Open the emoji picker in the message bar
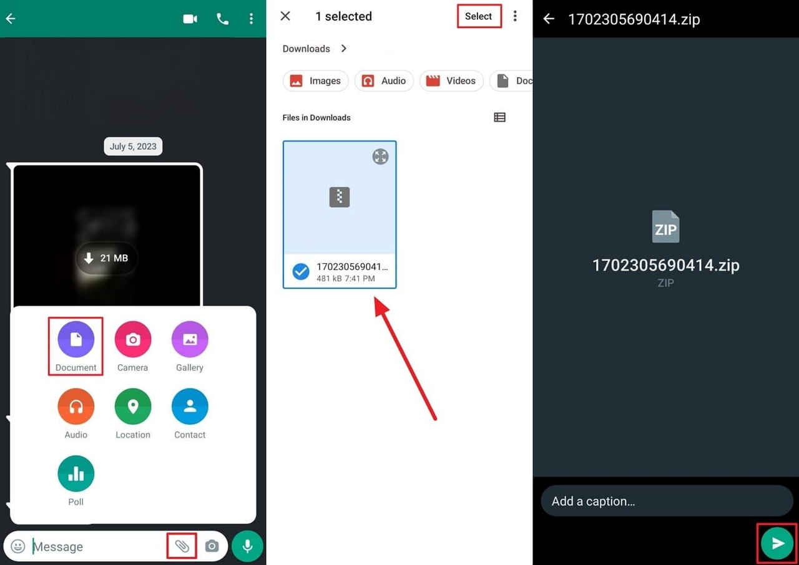 coord(17,546)
